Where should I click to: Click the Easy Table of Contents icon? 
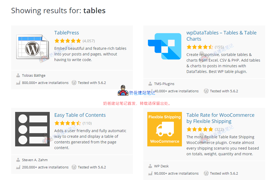32,129
